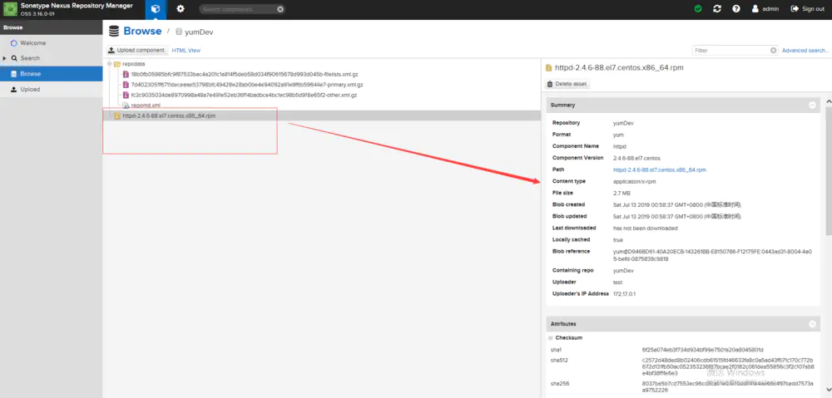Select the repodata folder
Viewport: 832px width, 398px height.
[133, 64]
